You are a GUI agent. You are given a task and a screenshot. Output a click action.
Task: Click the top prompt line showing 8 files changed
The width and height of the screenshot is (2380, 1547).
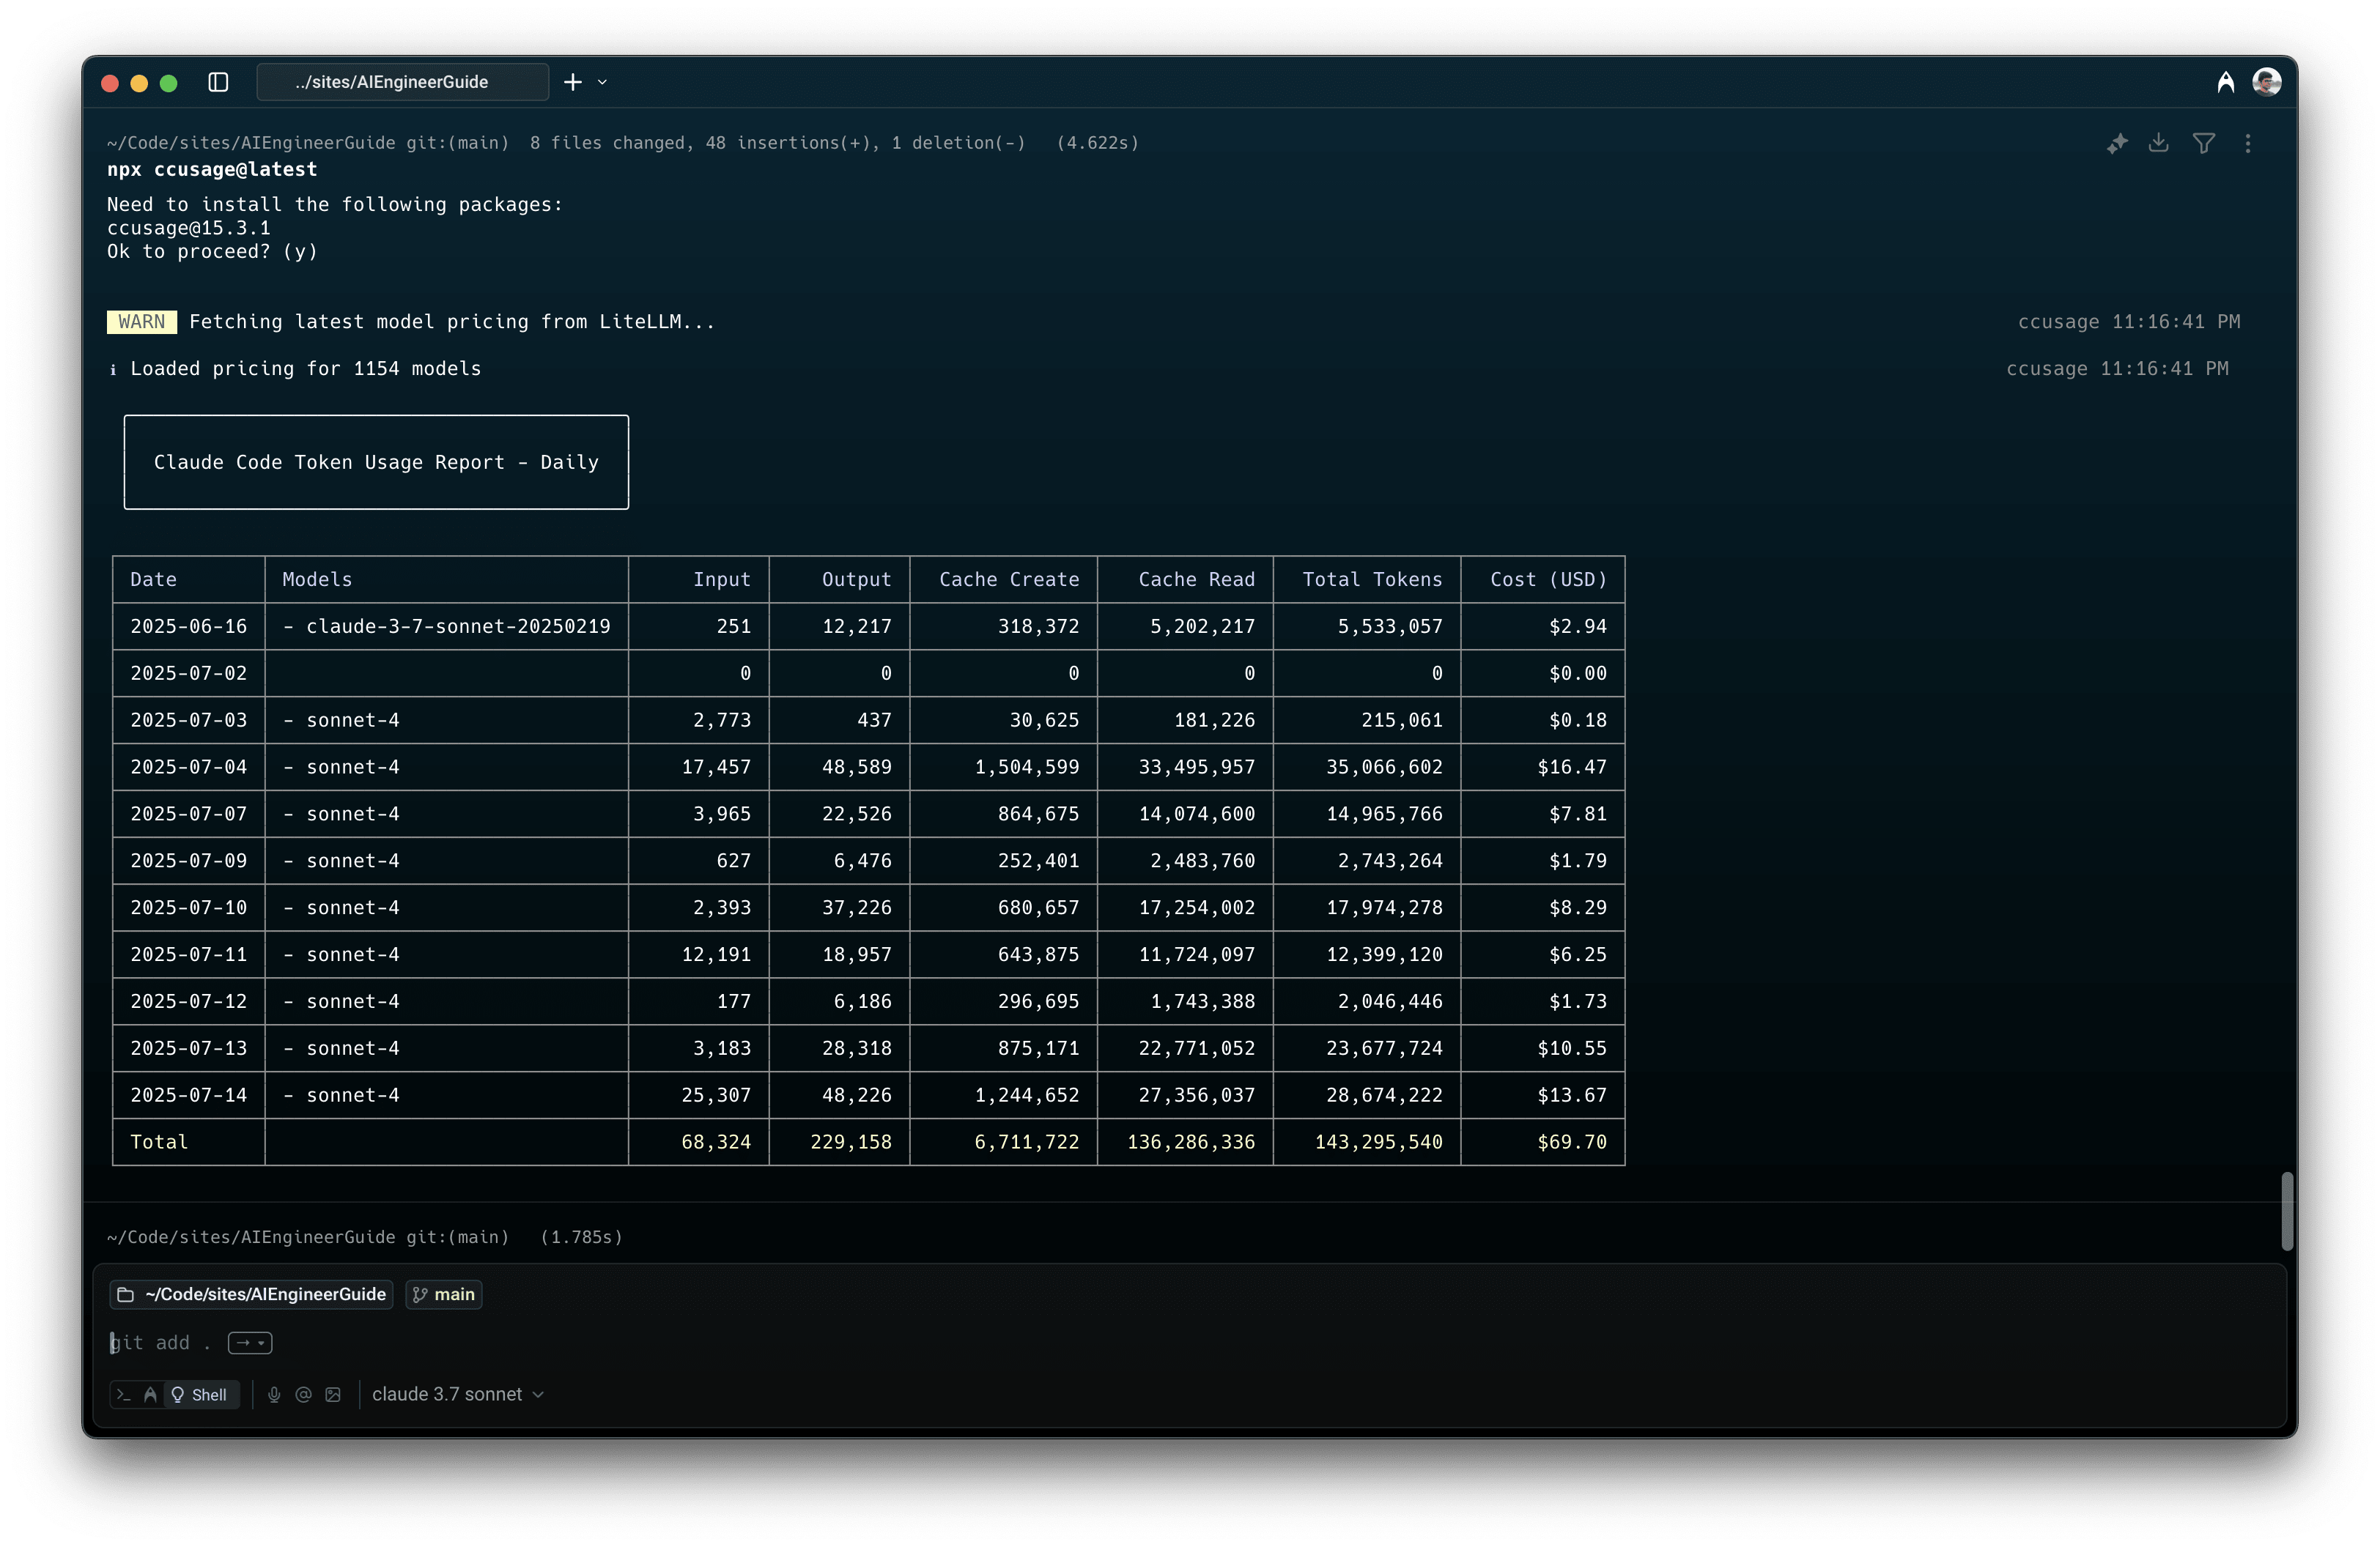tap(623, 143)
